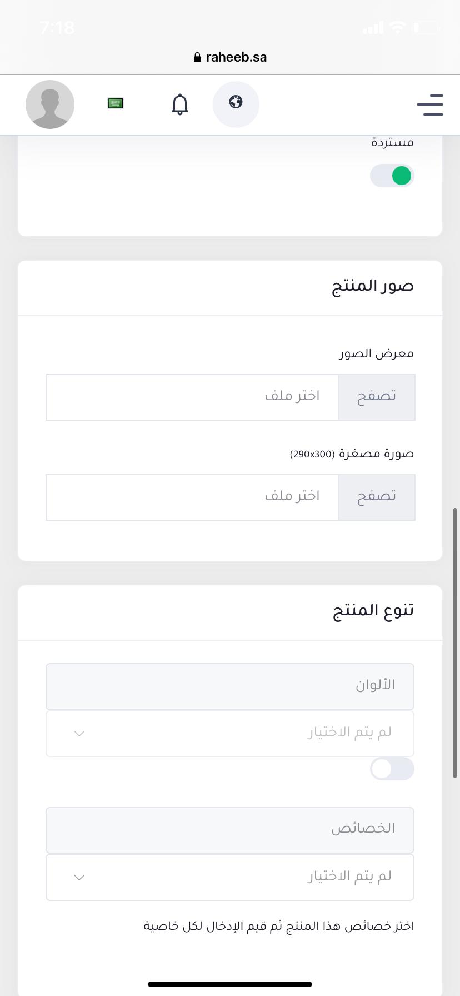This screenshot has height=996, width=460.
Task: Enable the colors toggle under الألوان
Action: 392,769
